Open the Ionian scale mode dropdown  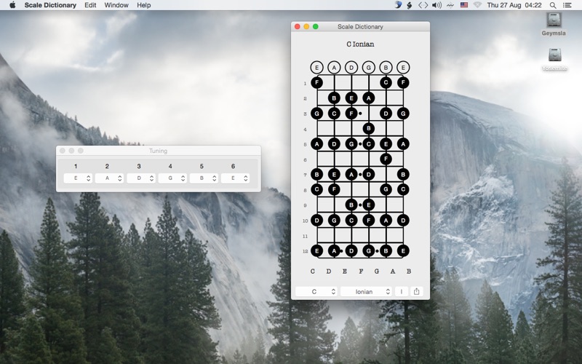pyautogui.click(x=366, y=292)
